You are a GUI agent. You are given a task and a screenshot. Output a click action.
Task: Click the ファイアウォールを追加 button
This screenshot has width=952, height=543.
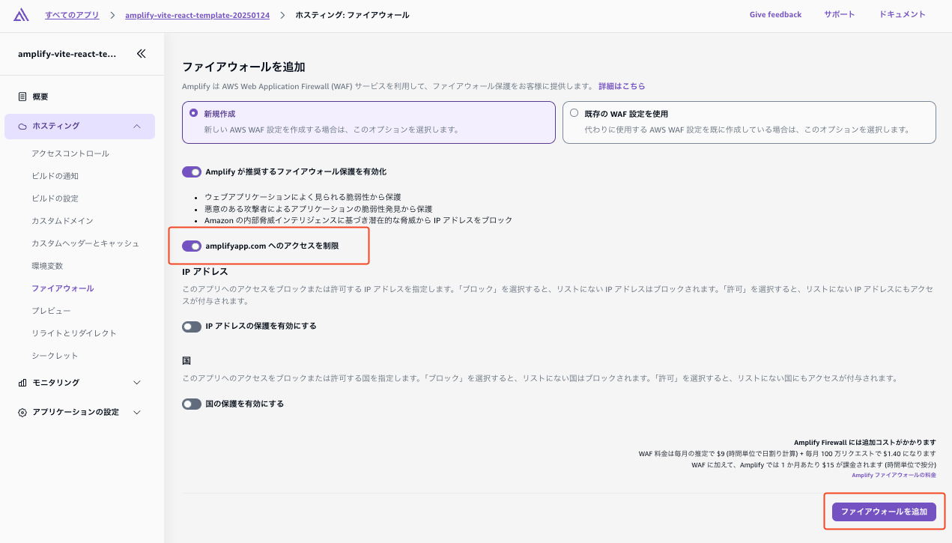pyautogui.click(x=884, y=512)
